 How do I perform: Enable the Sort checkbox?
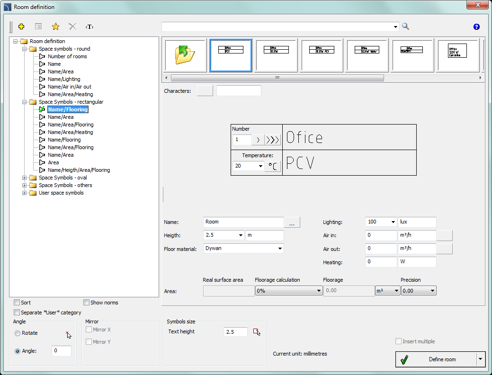click(x=17, y=303)
